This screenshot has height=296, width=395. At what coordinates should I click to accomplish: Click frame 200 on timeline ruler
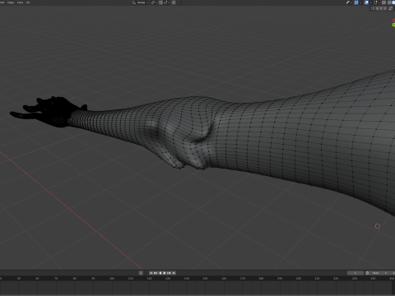[299, 279]
